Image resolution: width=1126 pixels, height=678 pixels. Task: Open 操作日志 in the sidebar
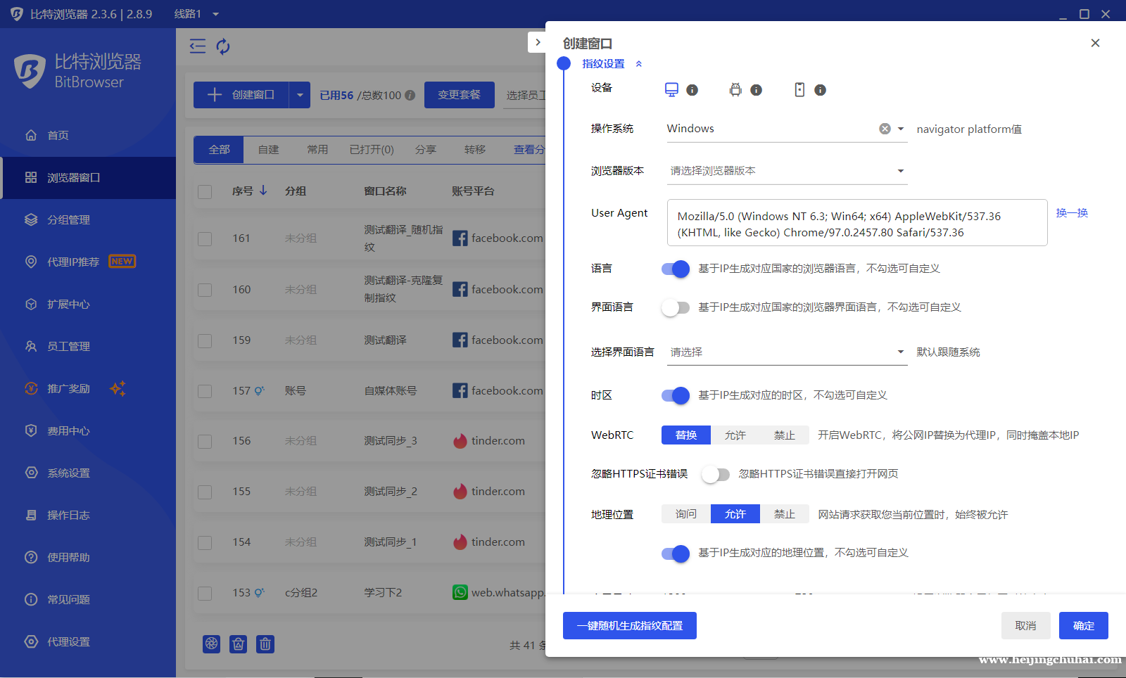88,515
